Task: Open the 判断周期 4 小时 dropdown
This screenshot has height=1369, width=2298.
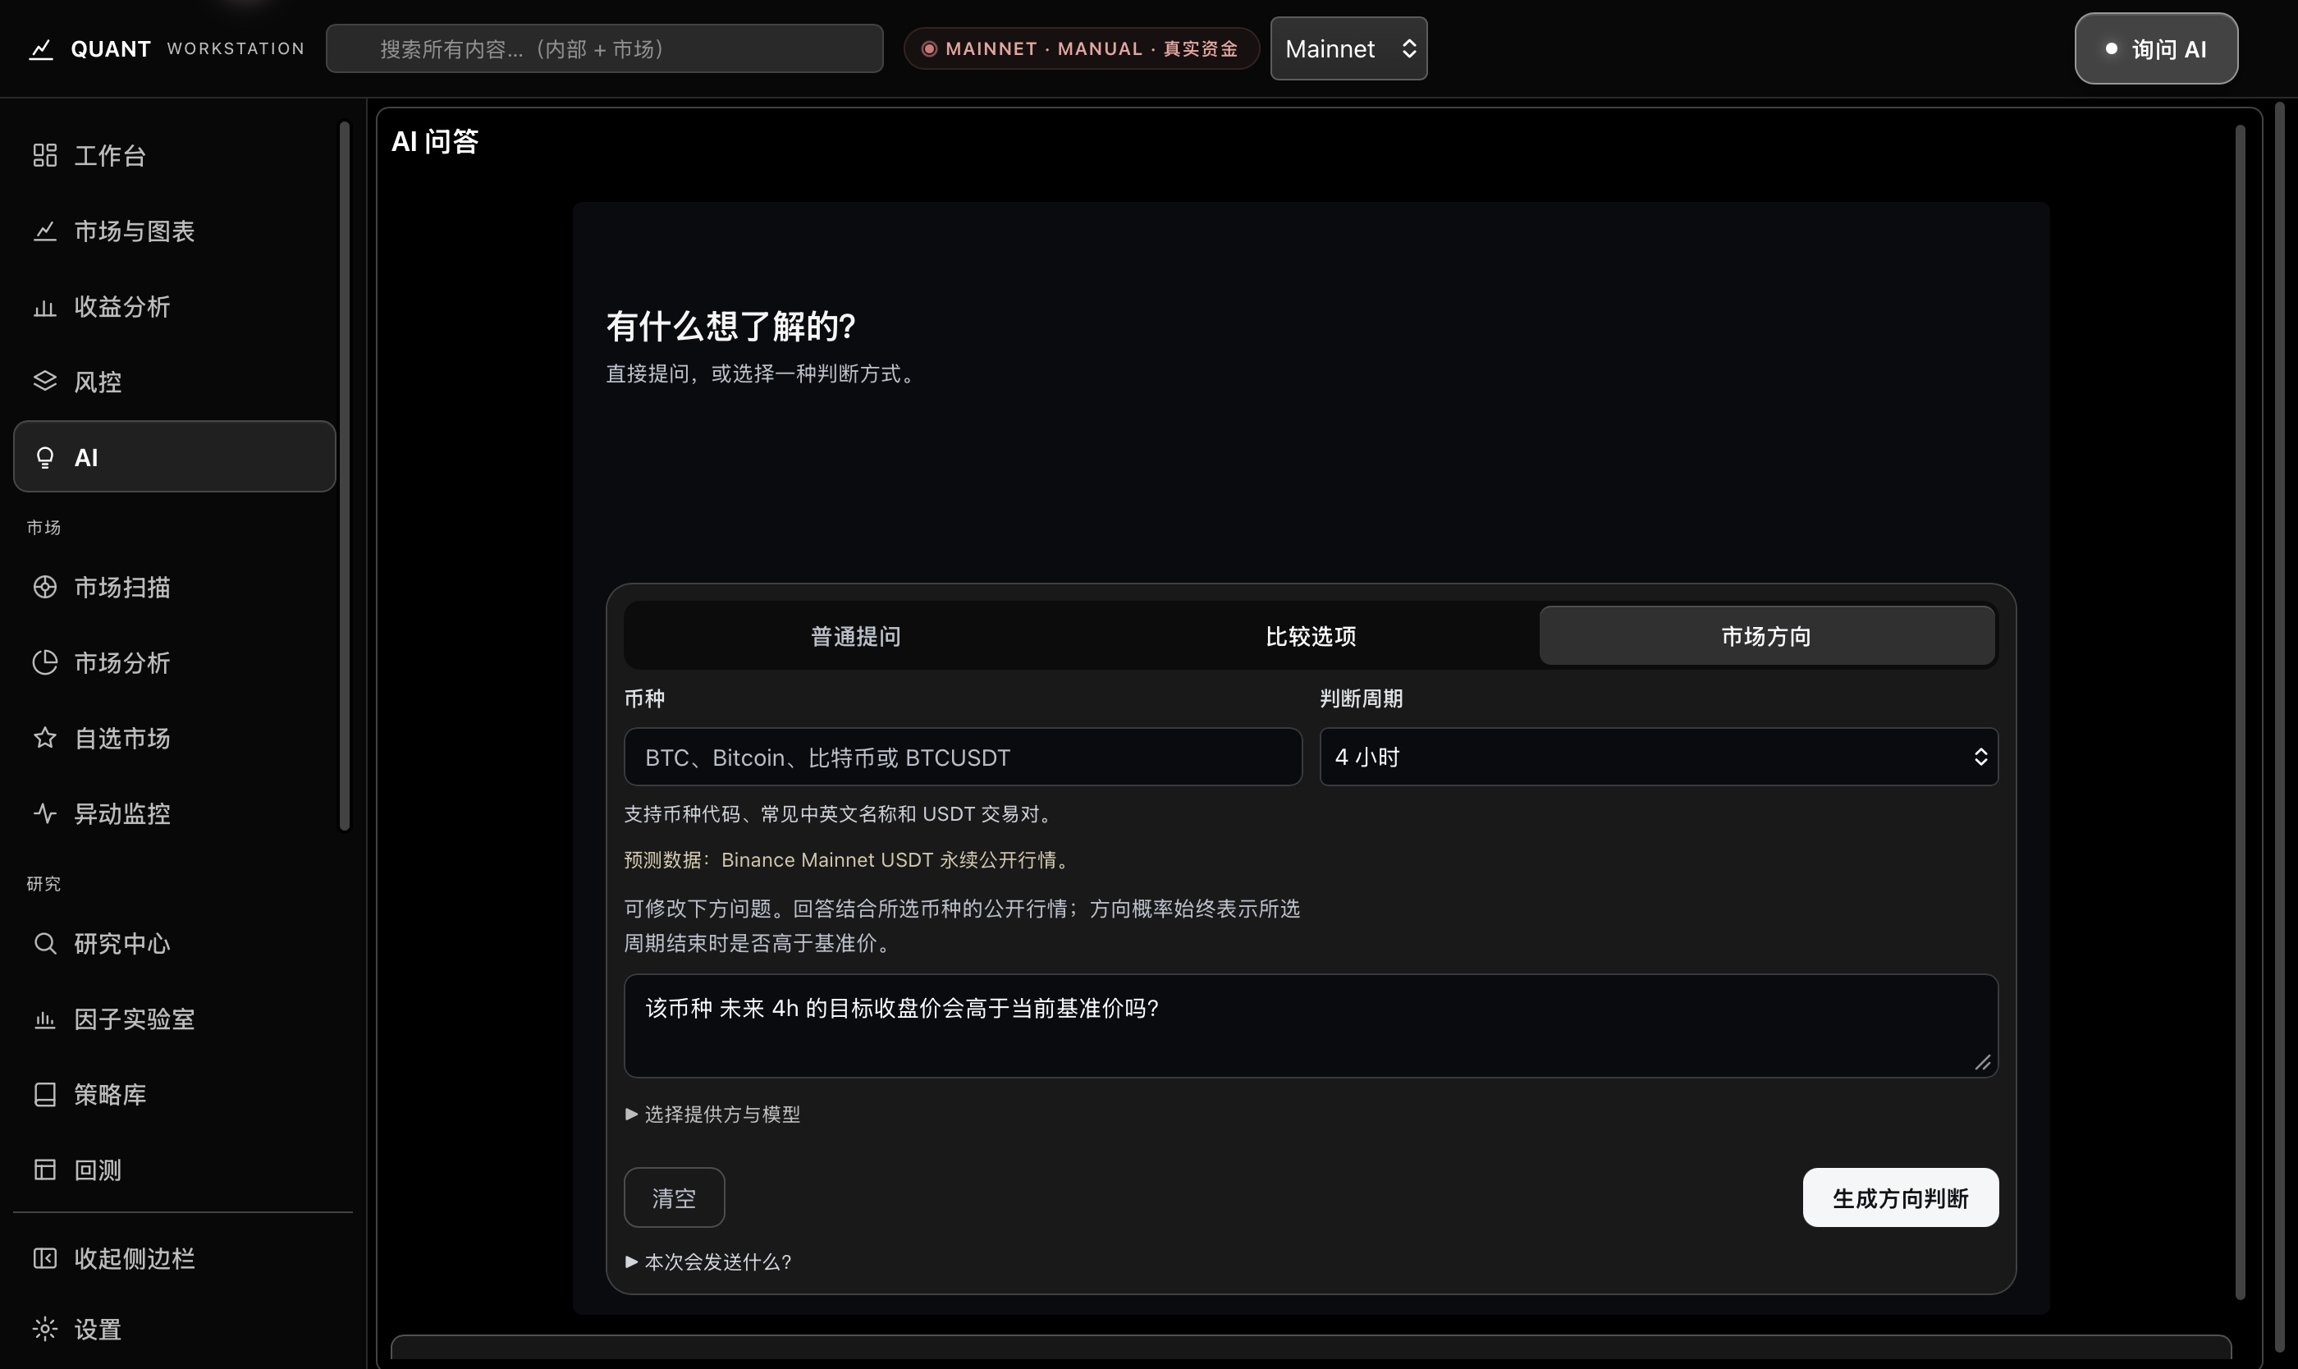Action: click(x=1658, y=757)
